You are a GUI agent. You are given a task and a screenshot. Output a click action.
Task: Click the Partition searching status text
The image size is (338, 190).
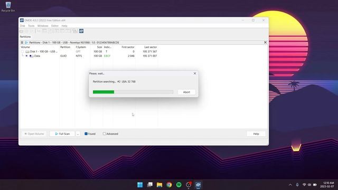(114, 82)
